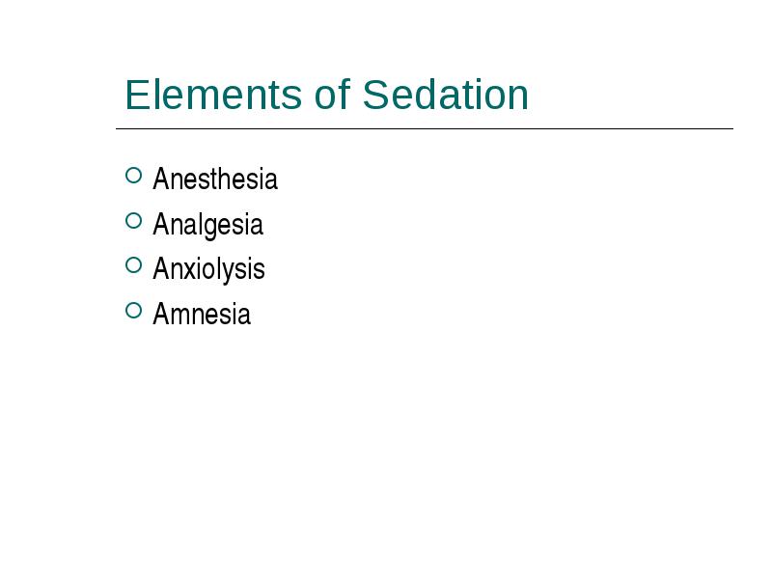Screen dimensions: 772x579
Task: Select the bullet circle beside Analgesia
Action: (x=133, y=221)
